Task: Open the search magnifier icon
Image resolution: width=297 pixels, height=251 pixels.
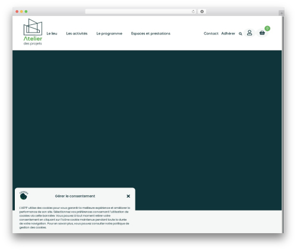Action: click(x=240, y=34)
